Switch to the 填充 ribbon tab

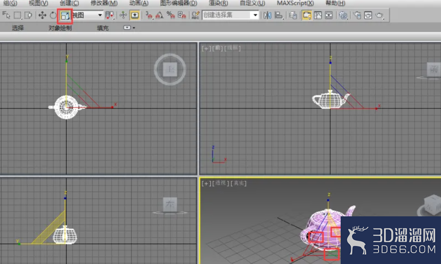pyautogui.click(x=103, y=28)
